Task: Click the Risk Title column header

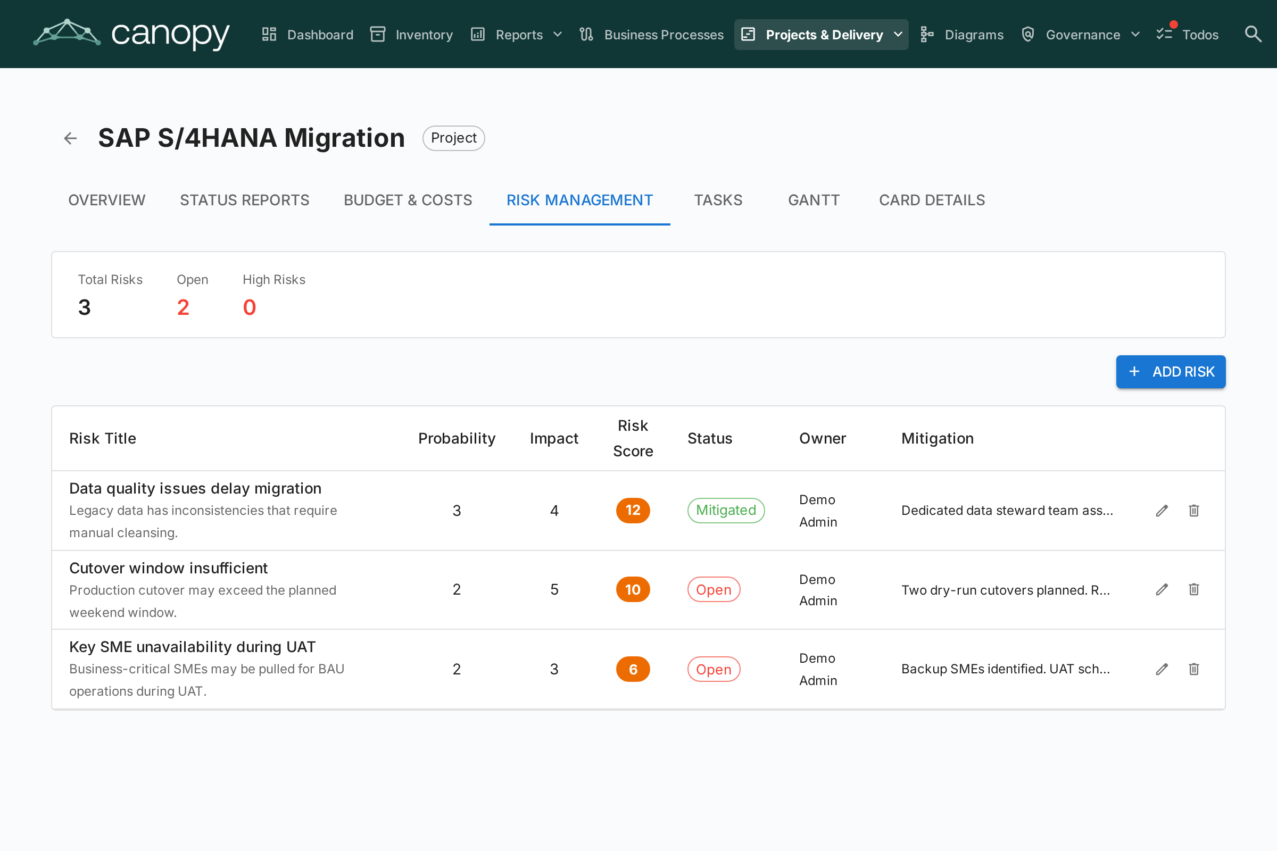Action: (103, 438)
